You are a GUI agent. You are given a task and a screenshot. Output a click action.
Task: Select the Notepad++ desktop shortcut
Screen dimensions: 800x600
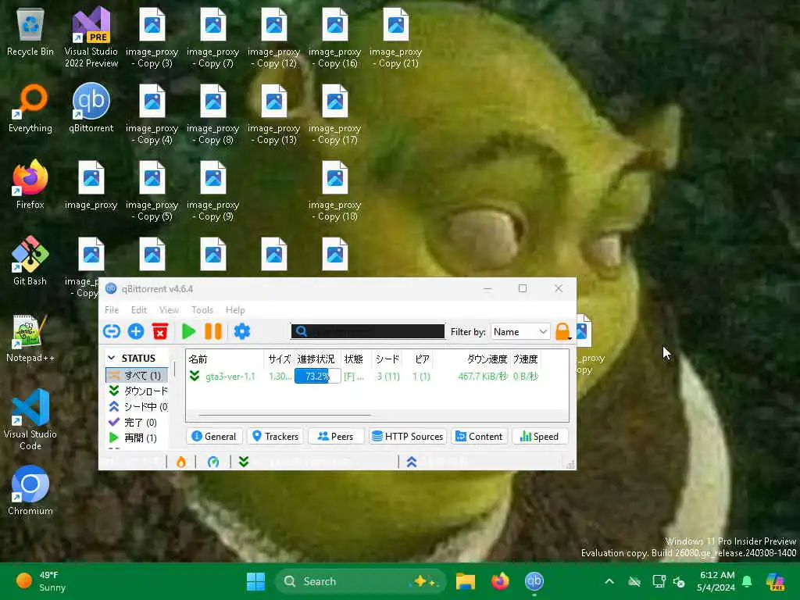[30, 339]
